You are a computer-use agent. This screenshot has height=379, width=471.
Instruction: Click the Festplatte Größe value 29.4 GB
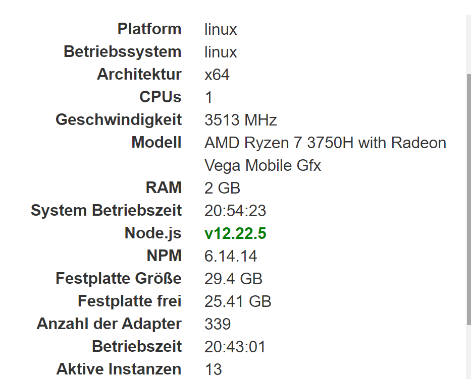[x=233, y=279]
